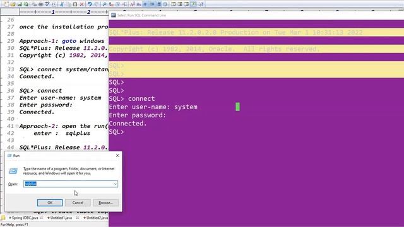The image size is (404, 227).
Task: Click 'Enter password:' in the console
Action: 138,115
